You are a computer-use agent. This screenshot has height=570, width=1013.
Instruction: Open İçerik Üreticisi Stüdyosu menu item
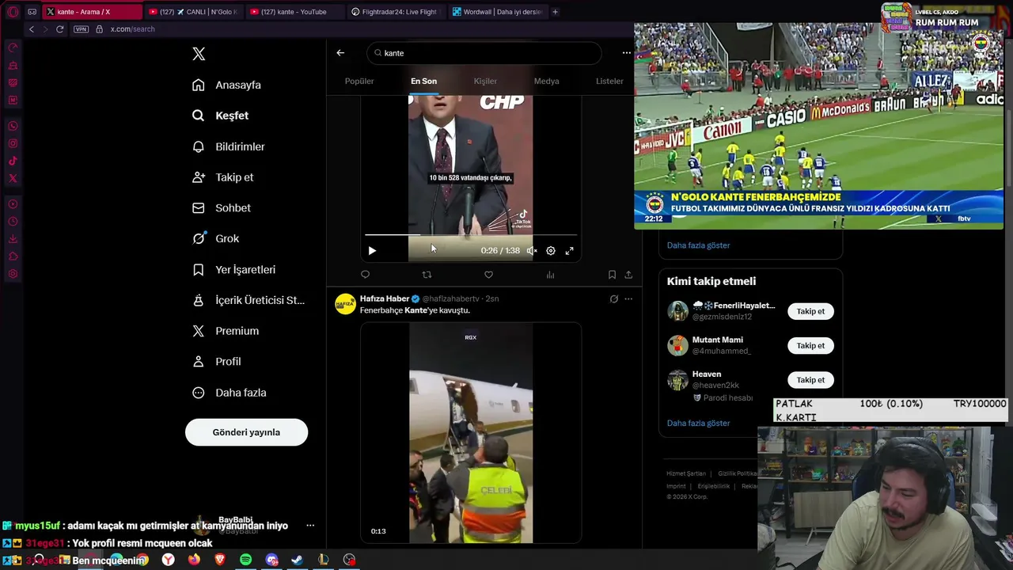pyautogui.click(x=249, y=300)
